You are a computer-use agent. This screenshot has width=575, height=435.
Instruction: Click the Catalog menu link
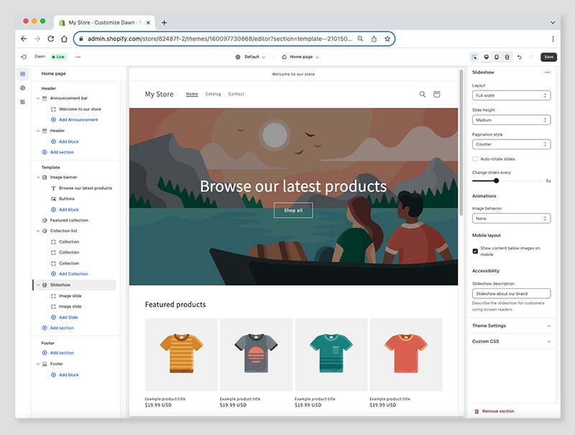213,94
